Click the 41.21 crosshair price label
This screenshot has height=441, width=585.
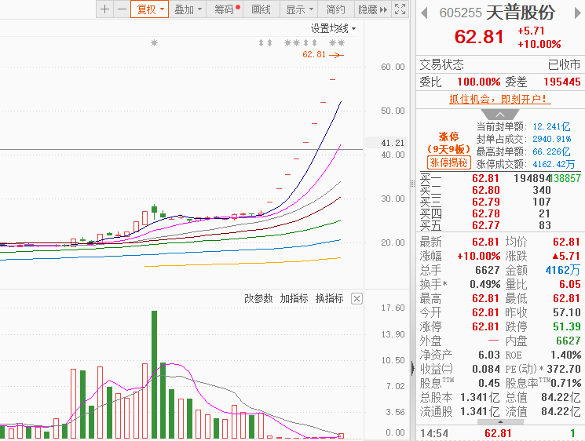393,143
